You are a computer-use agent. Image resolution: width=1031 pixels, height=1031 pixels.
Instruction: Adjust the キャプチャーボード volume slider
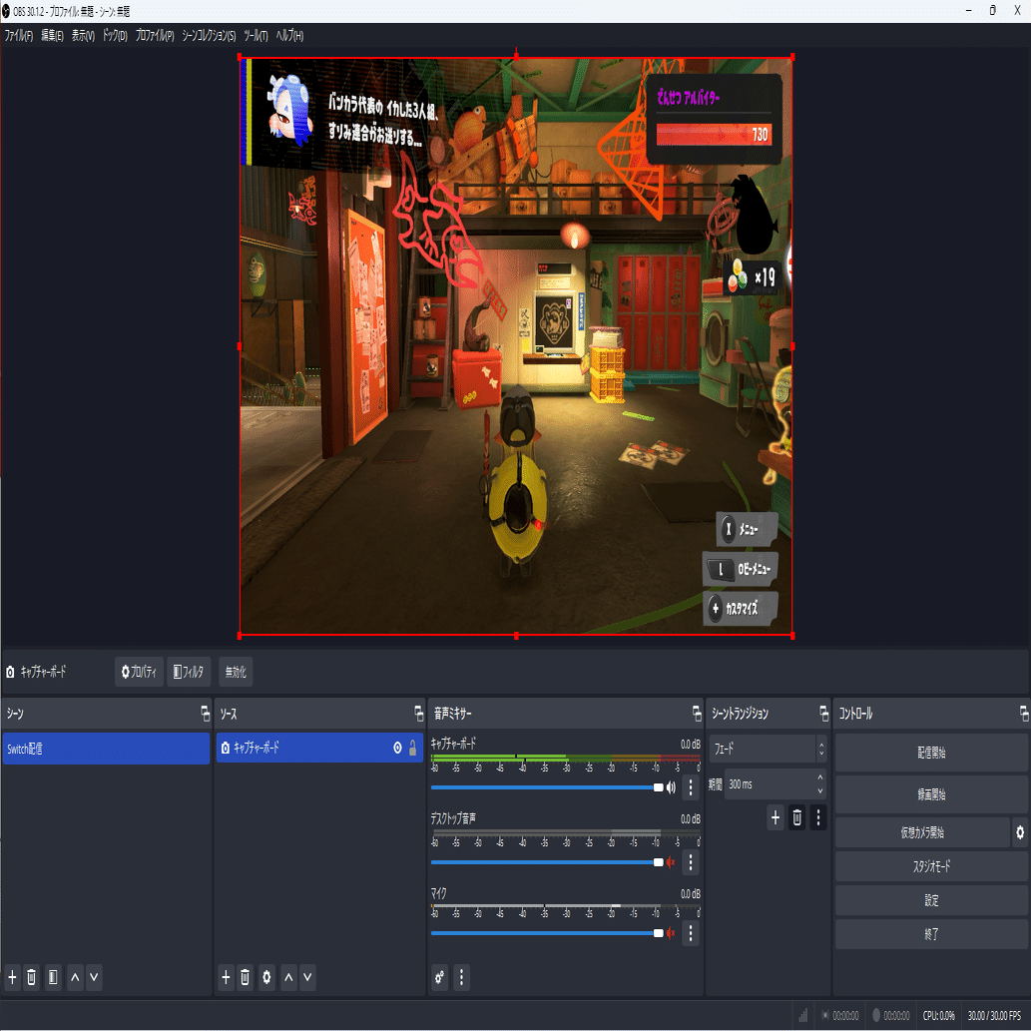click(547, 787)
